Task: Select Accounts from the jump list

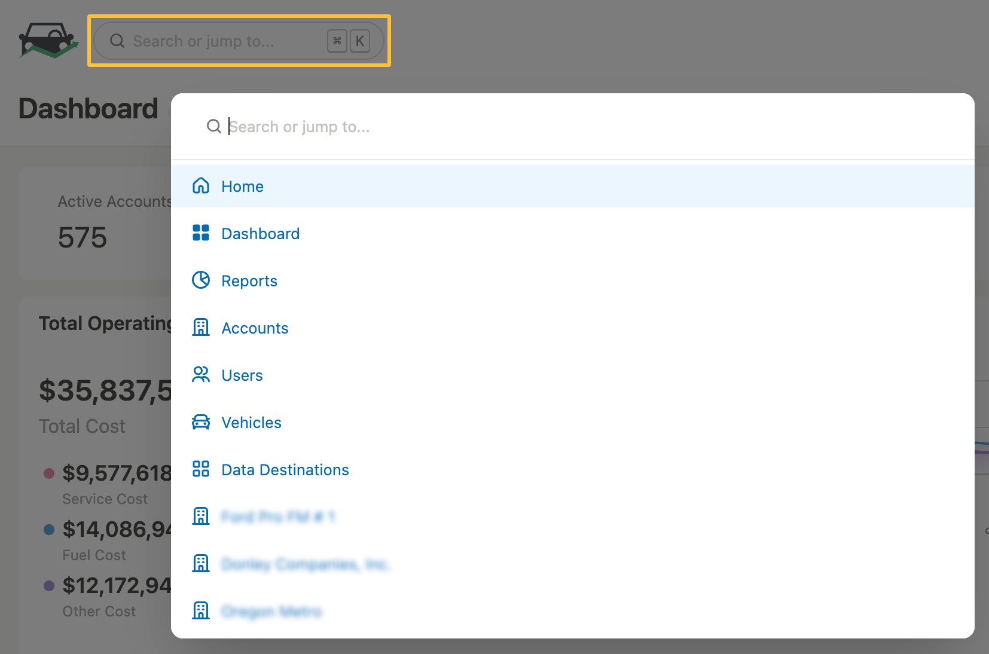Action: (x=255, y=328)
